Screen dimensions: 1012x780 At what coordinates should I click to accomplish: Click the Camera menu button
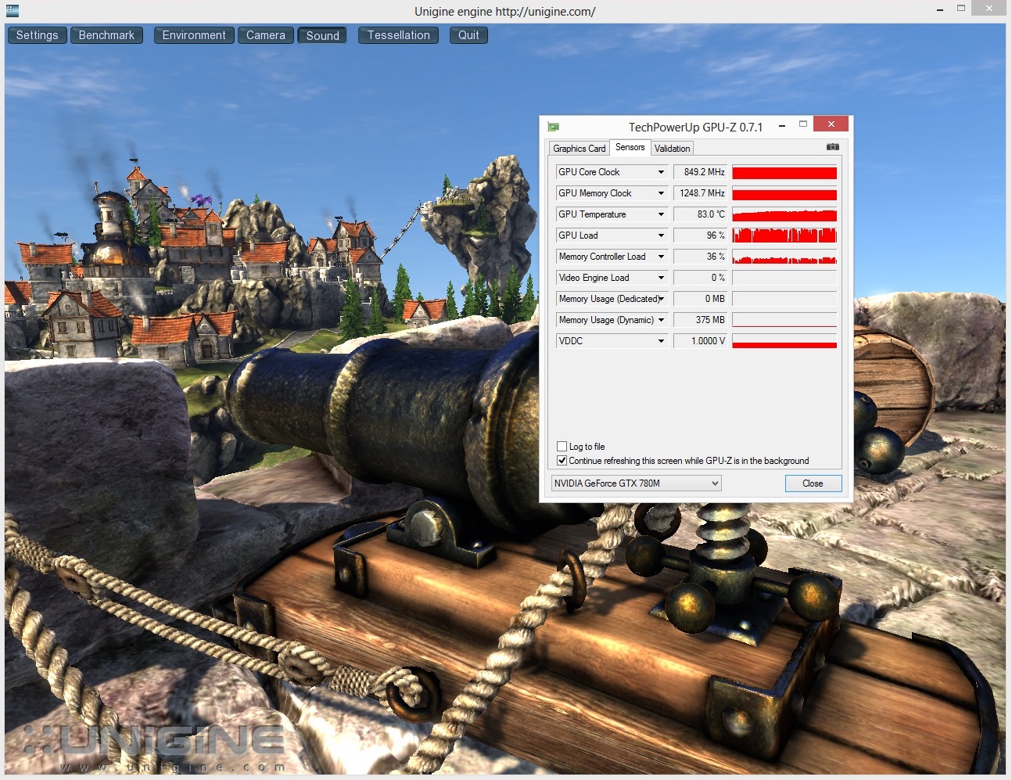click(266, 35)
